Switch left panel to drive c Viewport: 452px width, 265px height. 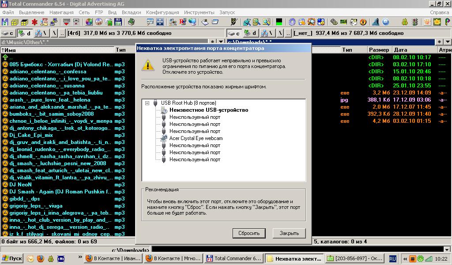(x=8, y=33)
